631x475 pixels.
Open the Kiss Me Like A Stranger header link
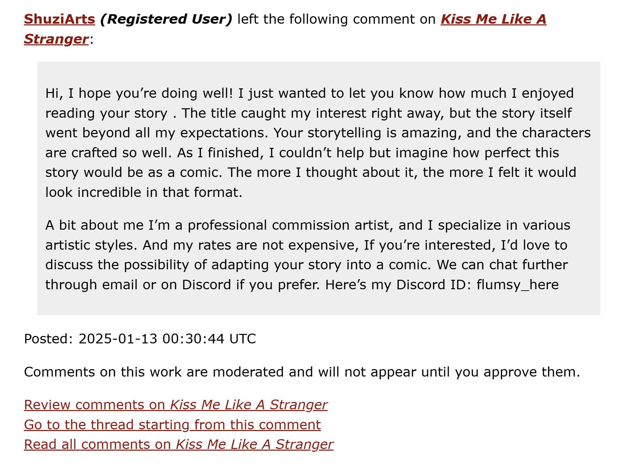tap(493, 19)
